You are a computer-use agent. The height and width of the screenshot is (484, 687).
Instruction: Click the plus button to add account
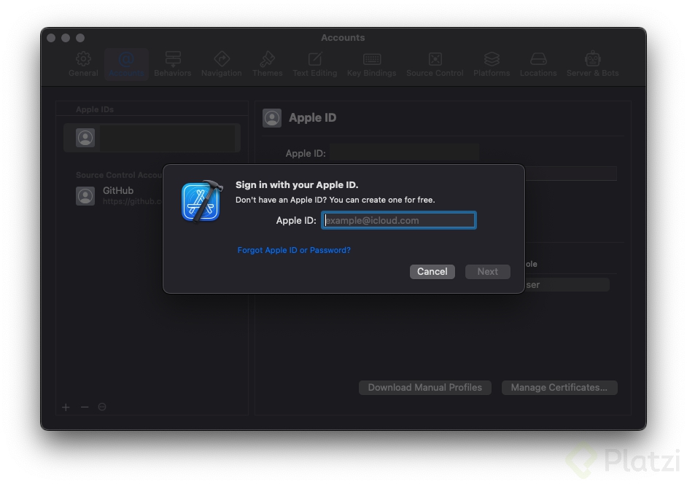(x=66, y=407)
